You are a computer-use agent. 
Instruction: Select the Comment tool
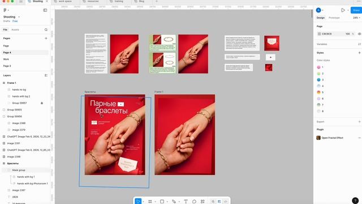pyautogui.click(x=194, y=202)
